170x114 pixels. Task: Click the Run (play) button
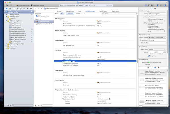click(x=7, y=5)
